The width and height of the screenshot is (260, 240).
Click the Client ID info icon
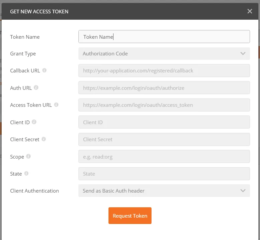pyautogui.click(x=34, y=122)
